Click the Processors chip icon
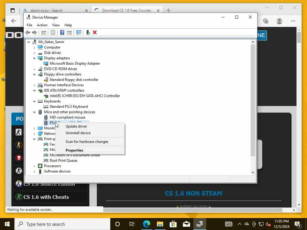Viewport: 307px width, 230px height. [40, 166]
